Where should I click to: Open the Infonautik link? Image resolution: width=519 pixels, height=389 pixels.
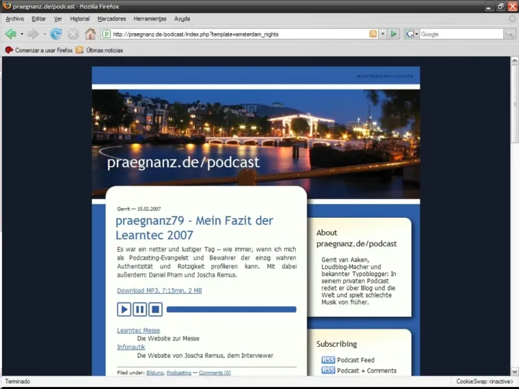(x=131, y=347)
